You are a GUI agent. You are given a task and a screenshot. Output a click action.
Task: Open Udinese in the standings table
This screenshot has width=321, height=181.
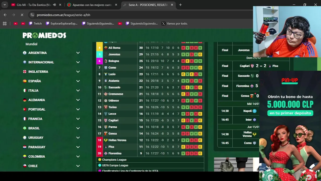(x=114, y=101)
